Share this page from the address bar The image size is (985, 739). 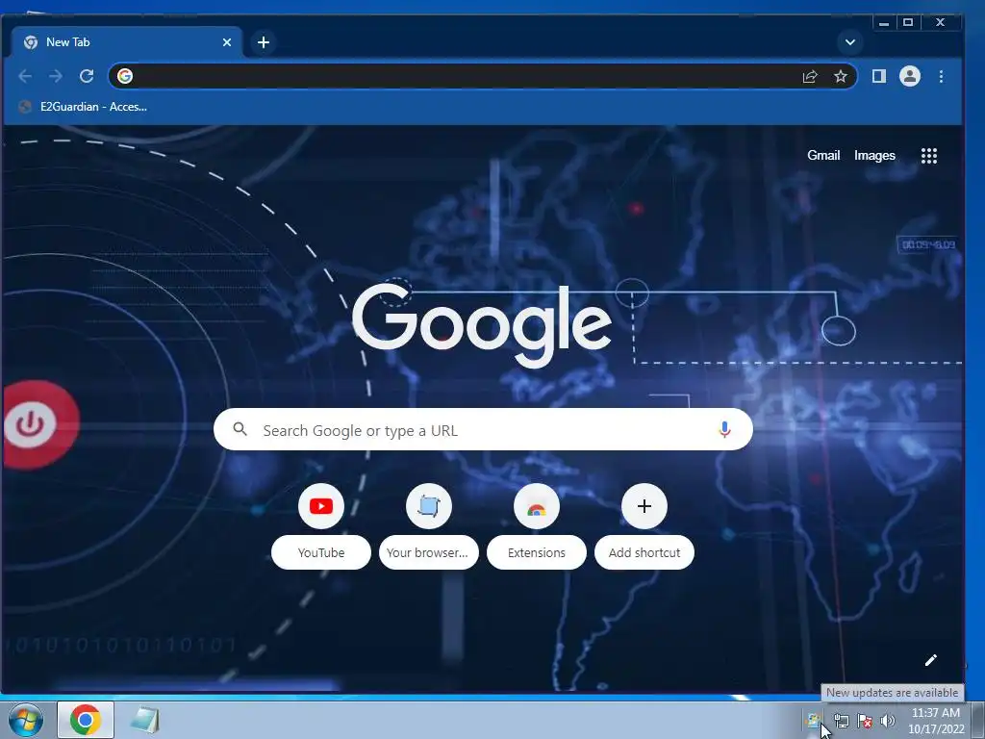(810, 77)
